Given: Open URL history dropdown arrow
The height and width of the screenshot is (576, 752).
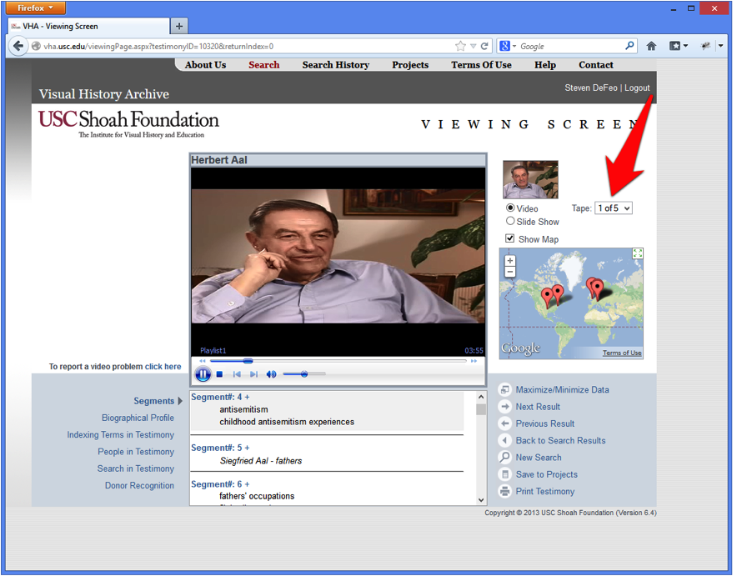Looking at the screenshot, I should pos(473,46).
